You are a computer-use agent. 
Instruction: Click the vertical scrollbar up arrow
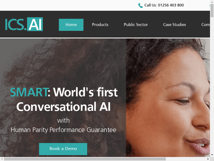(212, 2)
